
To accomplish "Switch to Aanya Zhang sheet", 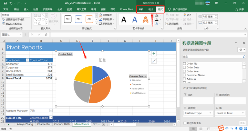I will 25,124.
